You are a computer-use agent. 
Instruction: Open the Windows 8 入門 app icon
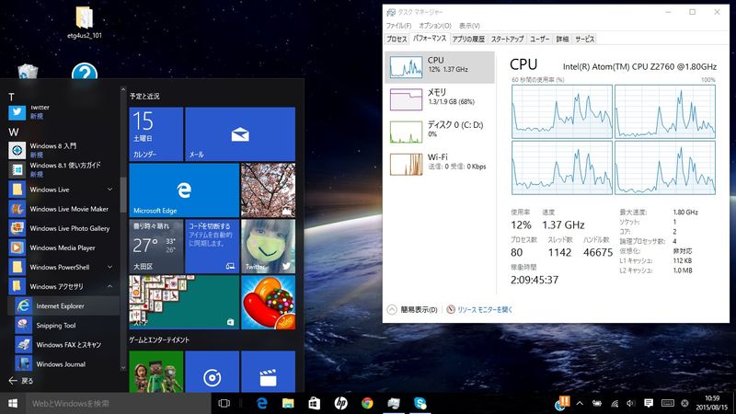(17, 150)
